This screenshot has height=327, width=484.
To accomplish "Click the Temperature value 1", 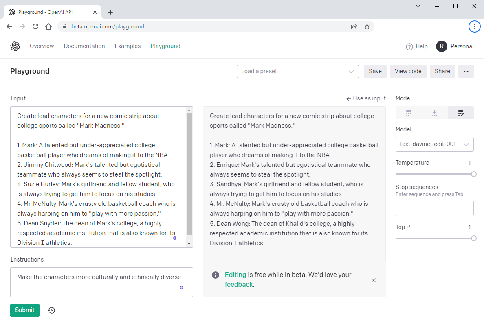I will coord(469,163).
